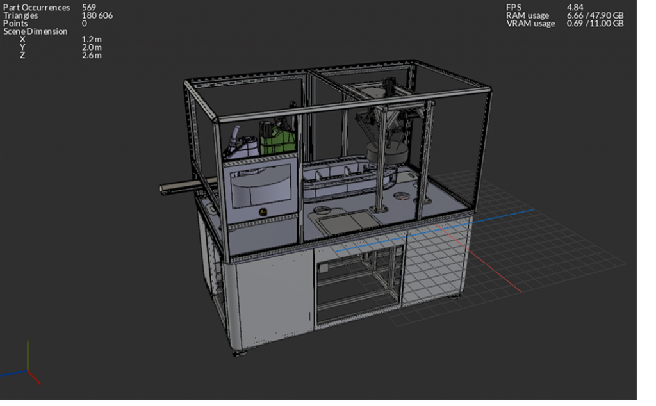This screenshot has height=406, width=656.
Task: Click the Z scene dimension value 2.6 m
Action: click(x=92, y=56)
